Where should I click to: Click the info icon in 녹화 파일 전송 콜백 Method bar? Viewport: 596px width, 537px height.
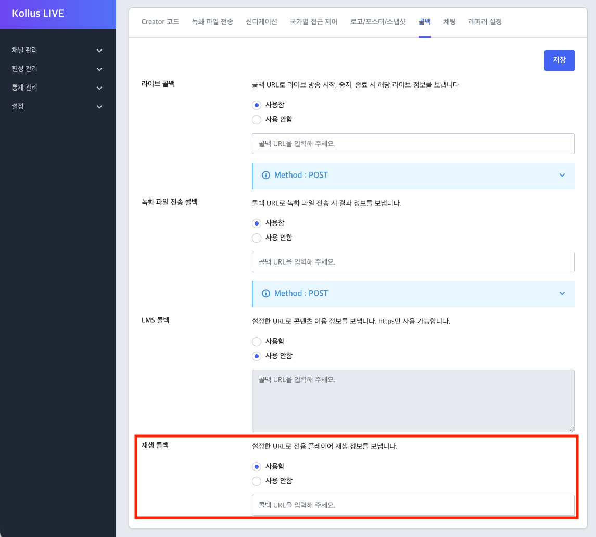266,293
